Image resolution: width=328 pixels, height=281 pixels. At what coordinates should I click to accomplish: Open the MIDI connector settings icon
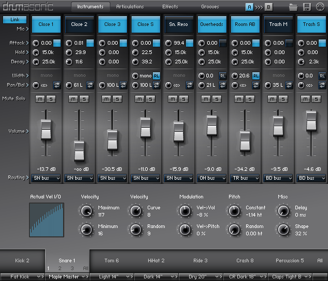click(320, 7)
